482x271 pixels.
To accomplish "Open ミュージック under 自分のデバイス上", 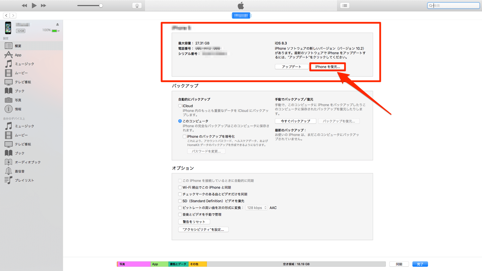I will 31,126.
